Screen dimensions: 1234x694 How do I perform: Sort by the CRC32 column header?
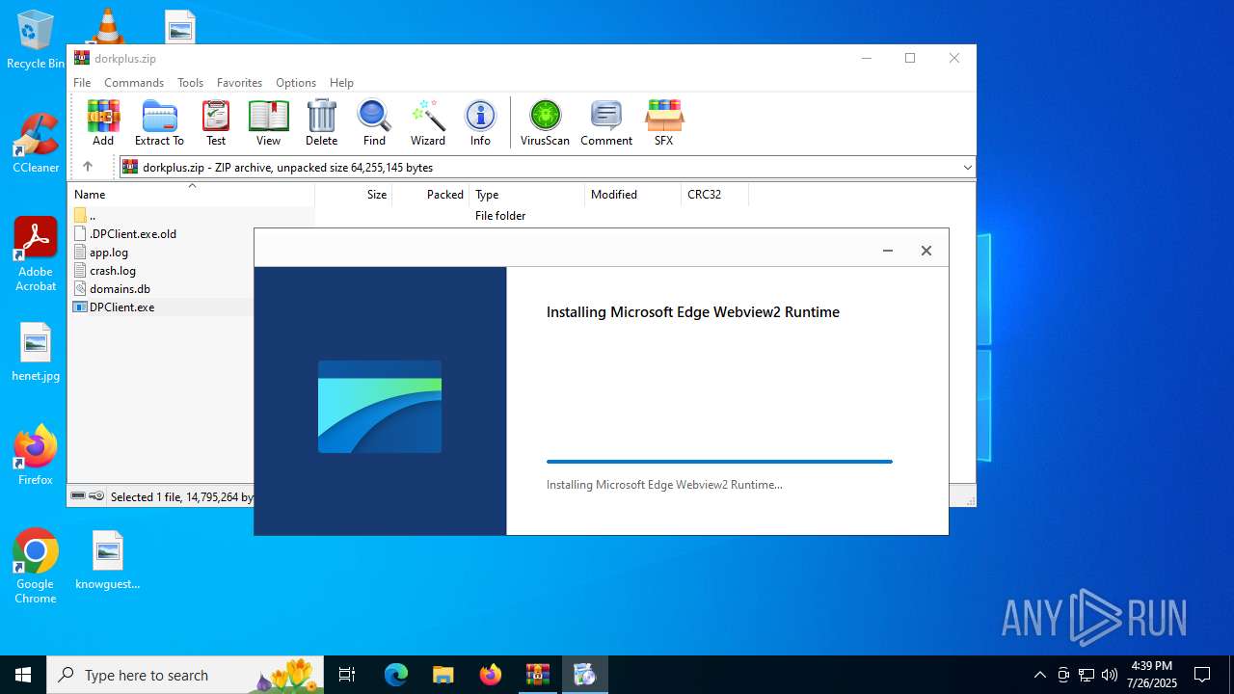coord(714,195)
